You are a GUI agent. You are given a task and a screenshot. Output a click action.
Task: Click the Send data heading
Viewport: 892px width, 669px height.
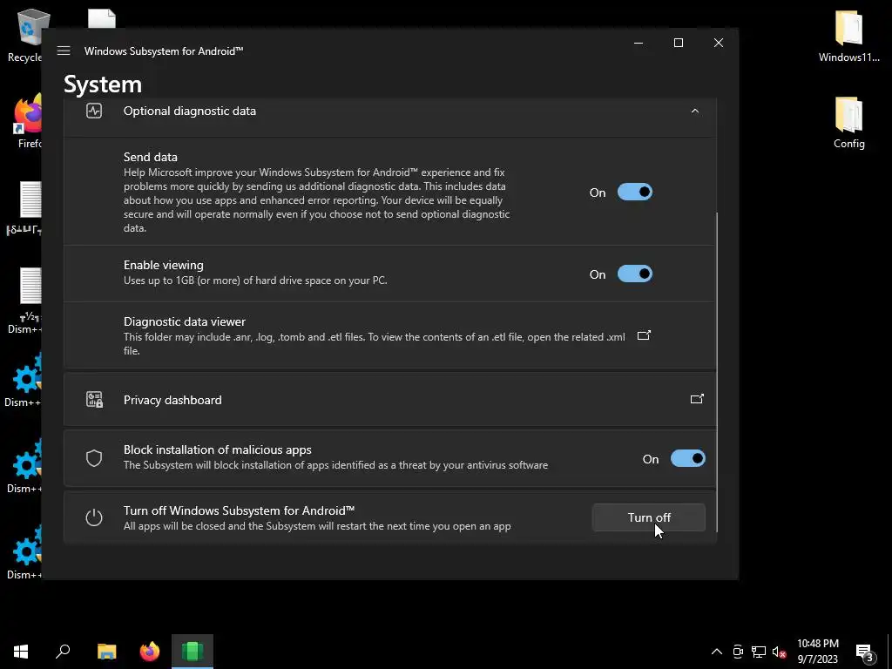click(x=150, y=157)
